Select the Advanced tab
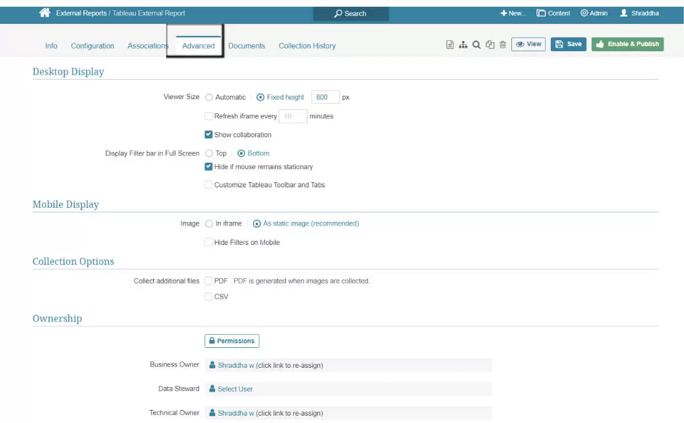 (x=198, y=46)
